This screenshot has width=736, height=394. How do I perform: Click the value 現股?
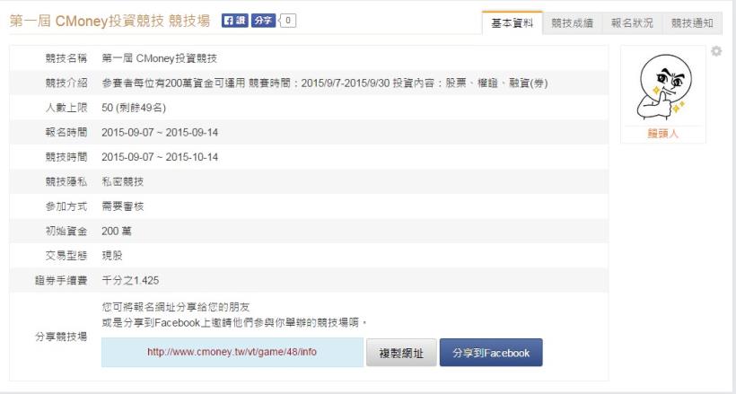[112, 256]
